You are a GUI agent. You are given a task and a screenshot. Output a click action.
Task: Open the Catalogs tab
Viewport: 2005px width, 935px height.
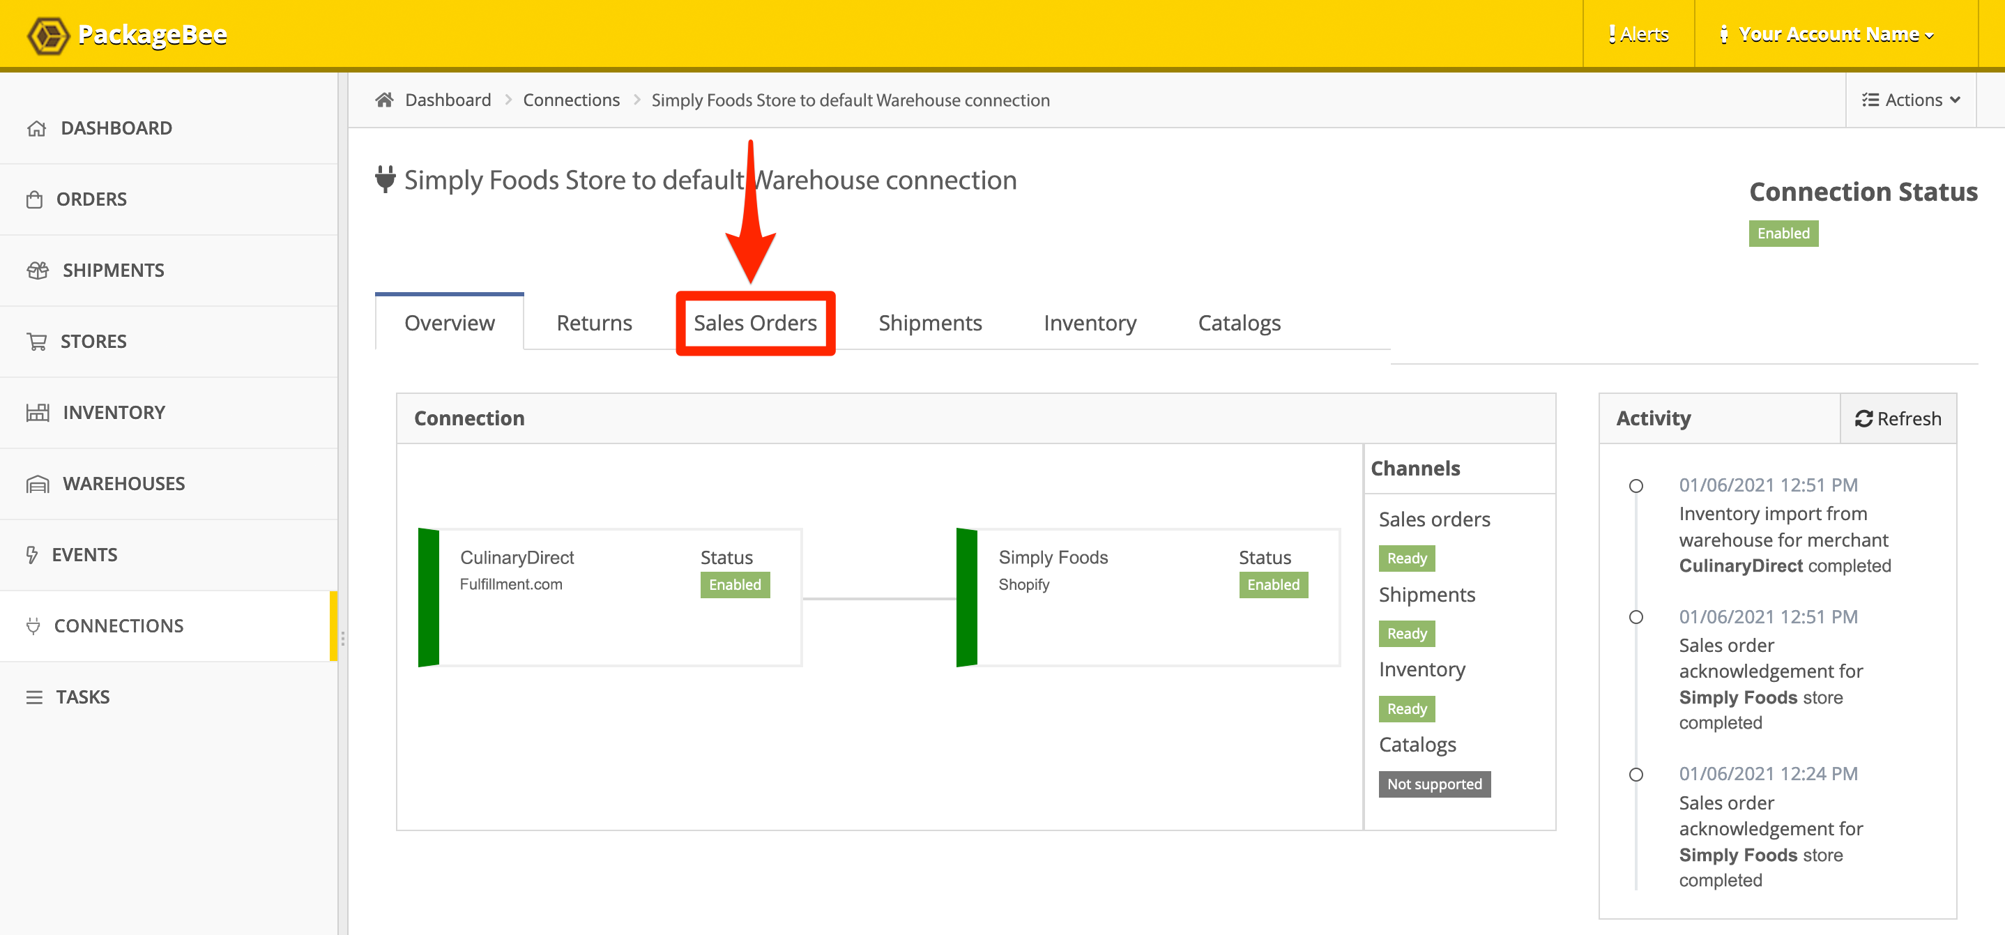coord(1239,323)
